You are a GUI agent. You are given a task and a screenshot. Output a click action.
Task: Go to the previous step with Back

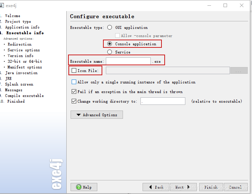156,187
